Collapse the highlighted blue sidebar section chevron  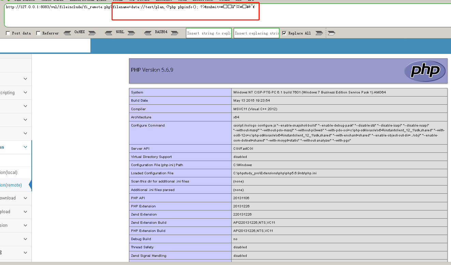point(25,147)
